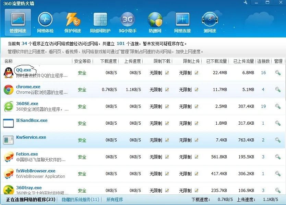The image size is (286, 205).
Task: Open QQ.exe's 16 connections link
Action: pyautogui.click(x=263, y=72)
